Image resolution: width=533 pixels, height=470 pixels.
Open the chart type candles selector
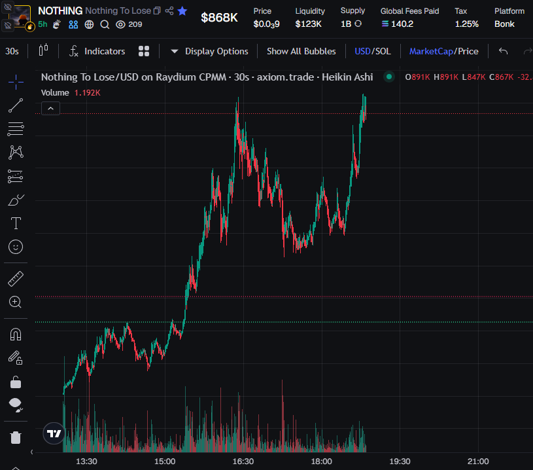pyautogui.click(x=44, y=50)
